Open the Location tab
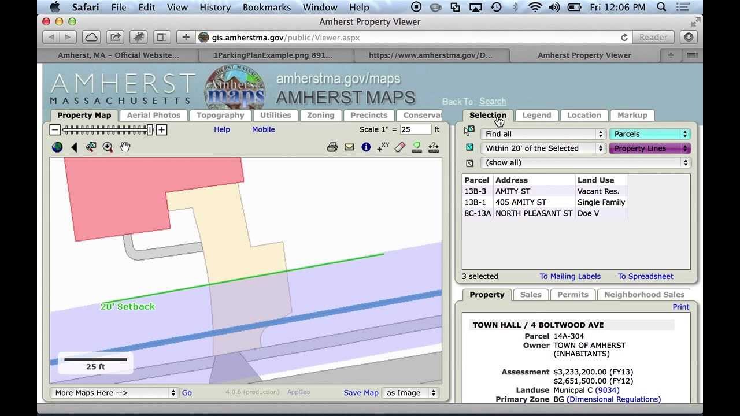Screen dimensions: 740x416 [584, 115]
